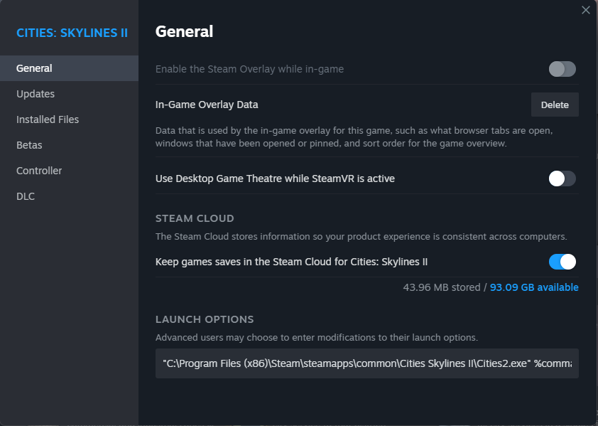The width and height of the screenshot is (598, 426).
Task: Click the overlay data description paragraph
Action: (354, 137)
